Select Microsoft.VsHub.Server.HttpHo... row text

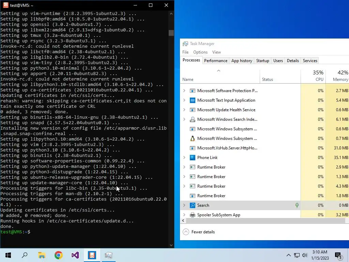pyautogui.click(x=227, y=148)
